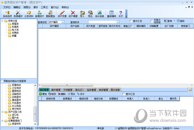Click main toolbar 导出 export icon

pos(90,14)
